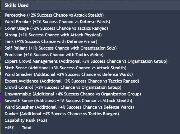Click the Self Reliant skill line
This screenshot has height=134, width=180.
[x=61, y=48]
